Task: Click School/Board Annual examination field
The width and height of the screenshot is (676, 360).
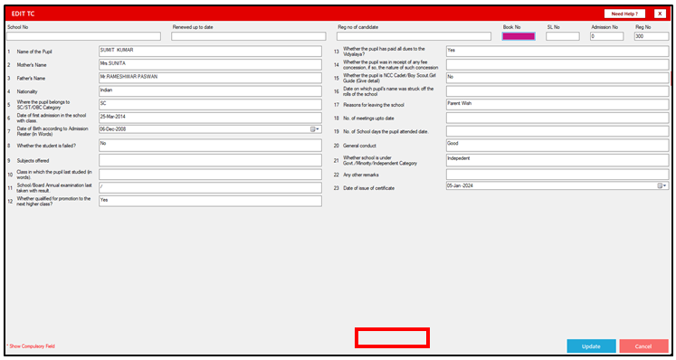Action: [210, 188]
